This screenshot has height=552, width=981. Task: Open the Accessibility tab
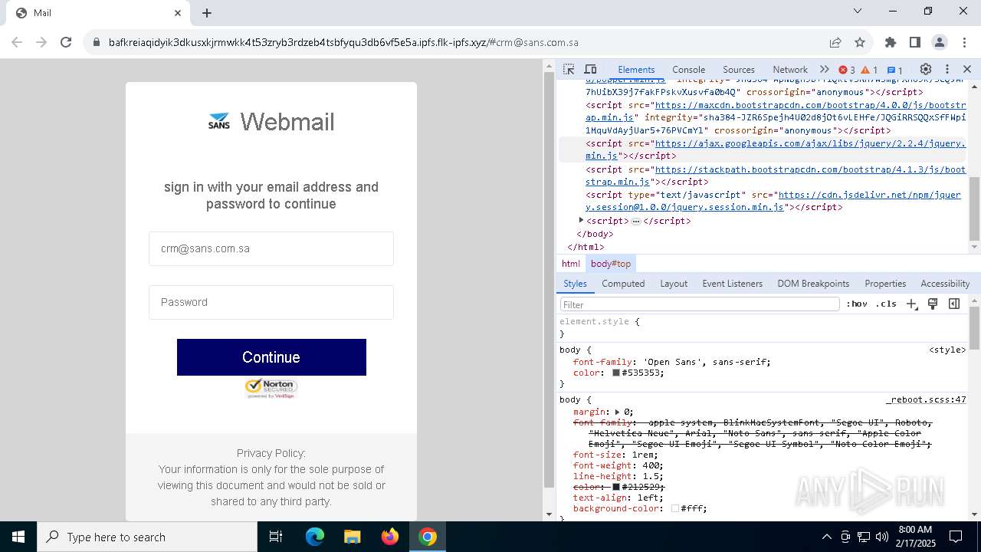945,284
